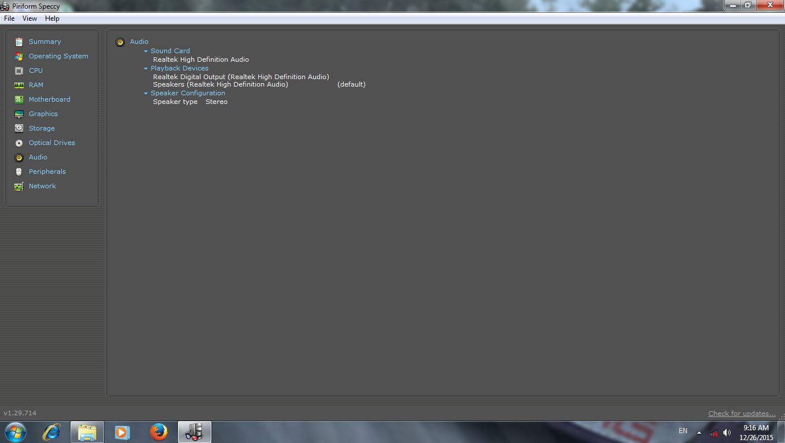
Task: Open the Start menu orb
Action: [x=16, y=431]
